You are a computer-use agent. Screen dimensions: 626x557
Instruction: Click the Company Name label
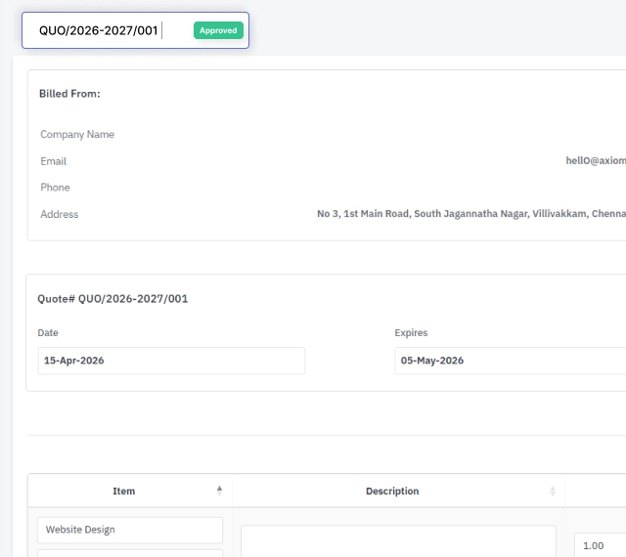pyautogui.click(x=77, y=135)
